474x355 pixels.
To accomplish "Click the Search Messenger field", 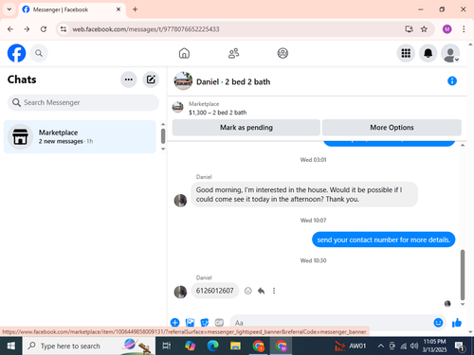I will (83, 102).
